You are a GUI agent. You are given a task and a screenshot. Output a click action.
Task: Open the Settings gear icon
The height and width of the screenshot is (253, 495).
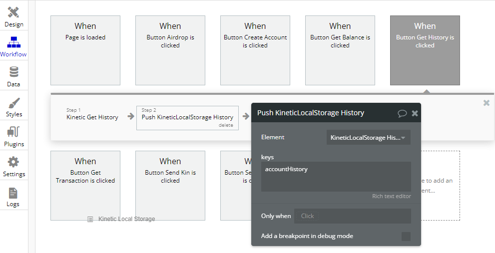click(x=13, y=162)
